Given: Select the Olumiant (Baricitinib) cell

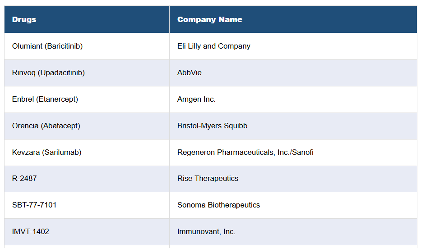Looking at the screenshot, I should [x=47, y=46].
